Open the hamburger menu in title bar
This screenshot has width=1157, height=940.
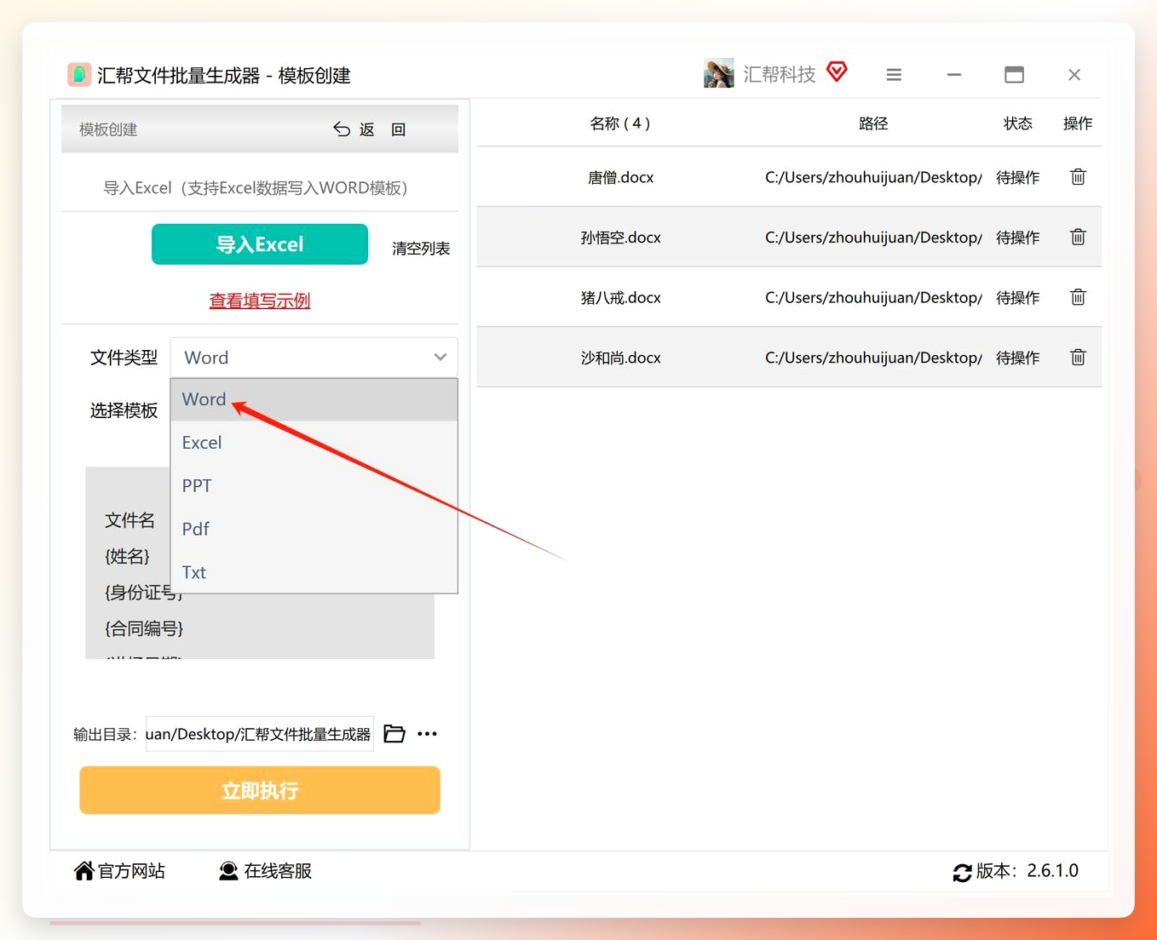894,75
